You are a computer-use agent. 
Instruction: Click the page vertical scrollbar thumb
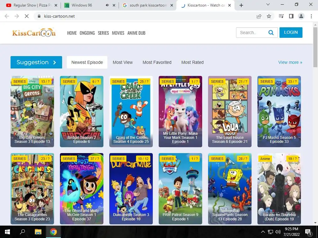coord(316,47)
